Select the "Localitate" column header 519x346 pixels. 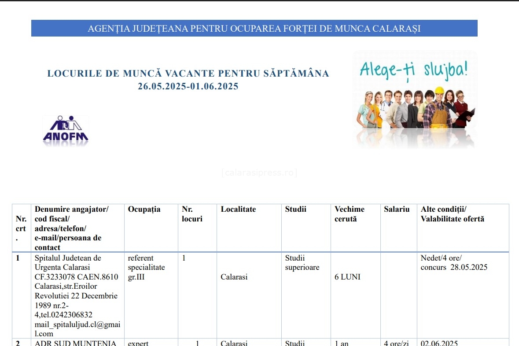pyautogui.click(x=238, y=210)
